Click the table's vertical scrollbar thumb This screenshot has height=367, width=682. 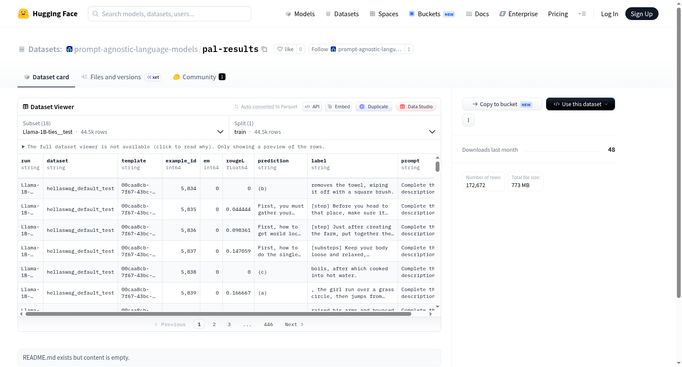coord(437,167)
